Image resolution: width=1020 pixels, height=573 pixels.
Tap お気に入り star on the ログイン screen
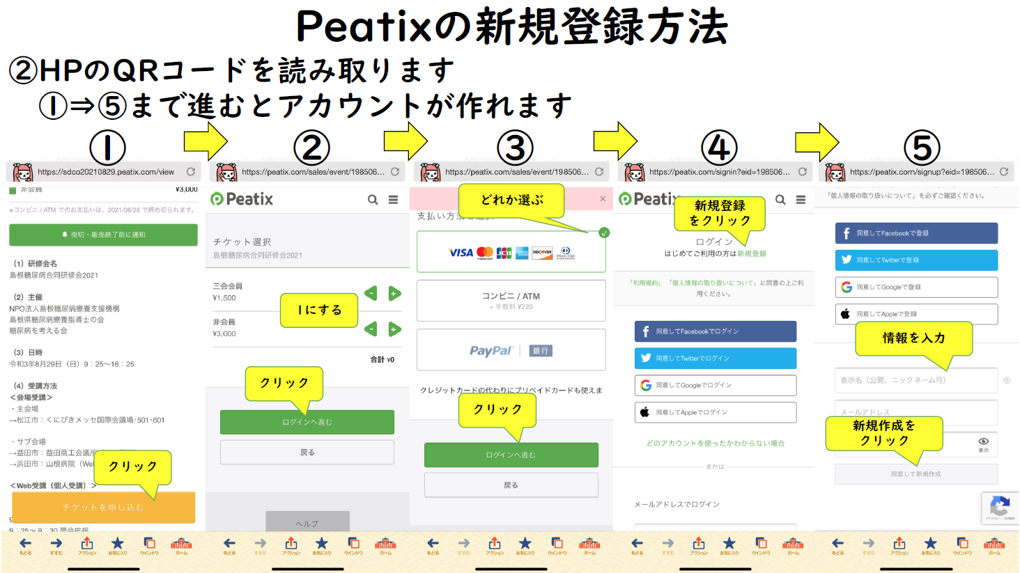click(x=729, y=546)
